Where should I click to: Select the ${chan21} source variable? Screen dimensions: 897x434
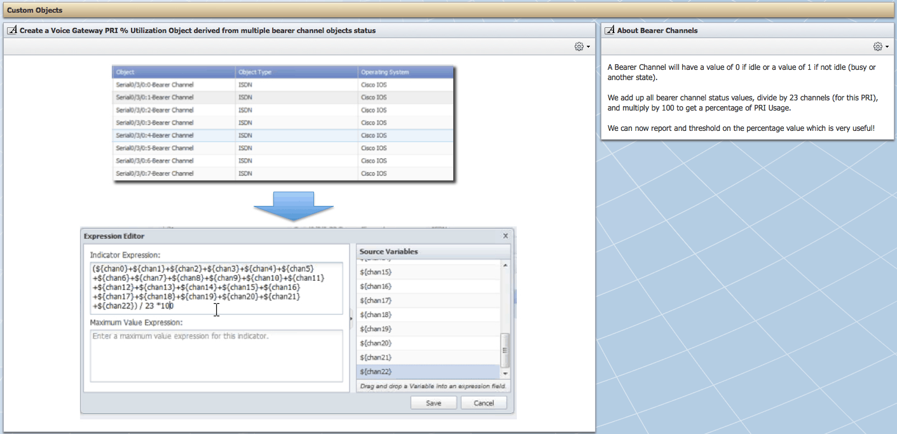[x=428, y=358]
